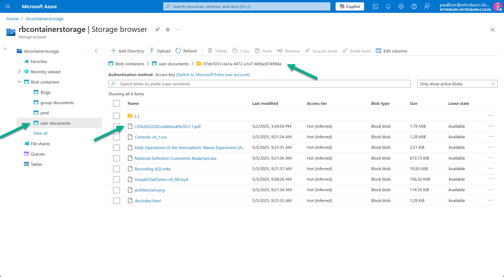Pin the Storage browser page
This screenshot has height=277, width=504.
tap(157, 30)
